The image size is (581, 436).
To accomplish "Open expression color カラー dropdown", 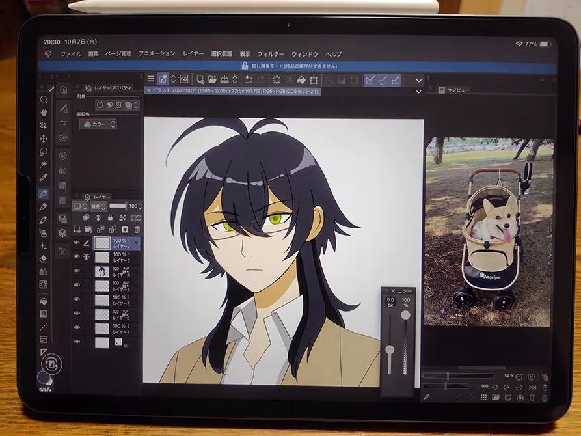I will pos(98,124).
